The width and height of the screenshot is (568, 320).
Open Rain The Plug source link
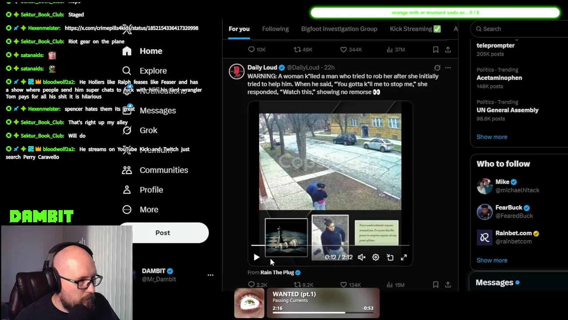click(x=280, y=272)
